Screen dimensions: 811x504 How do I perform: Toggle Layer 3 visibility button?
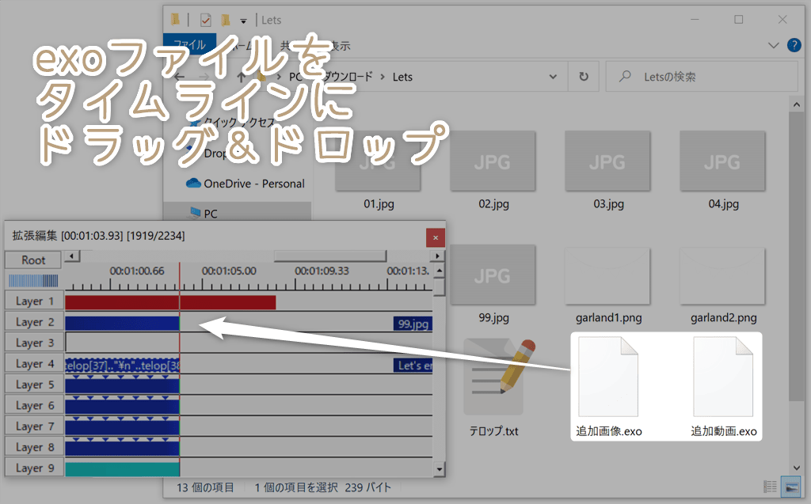34,343
